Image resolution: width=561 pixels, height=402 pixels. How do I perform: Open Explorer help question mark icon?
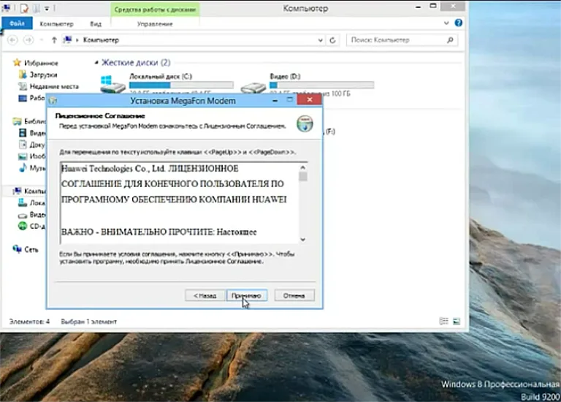point(458,23)
